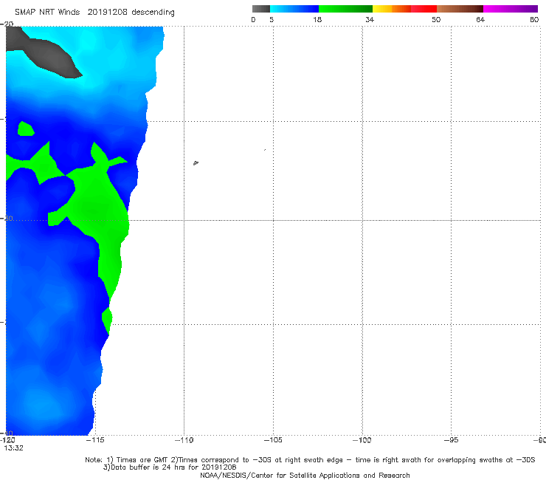The width and height of the screenshot is (546, 480).
Task: Click the color bar label '50'
Action: (436, 20)
